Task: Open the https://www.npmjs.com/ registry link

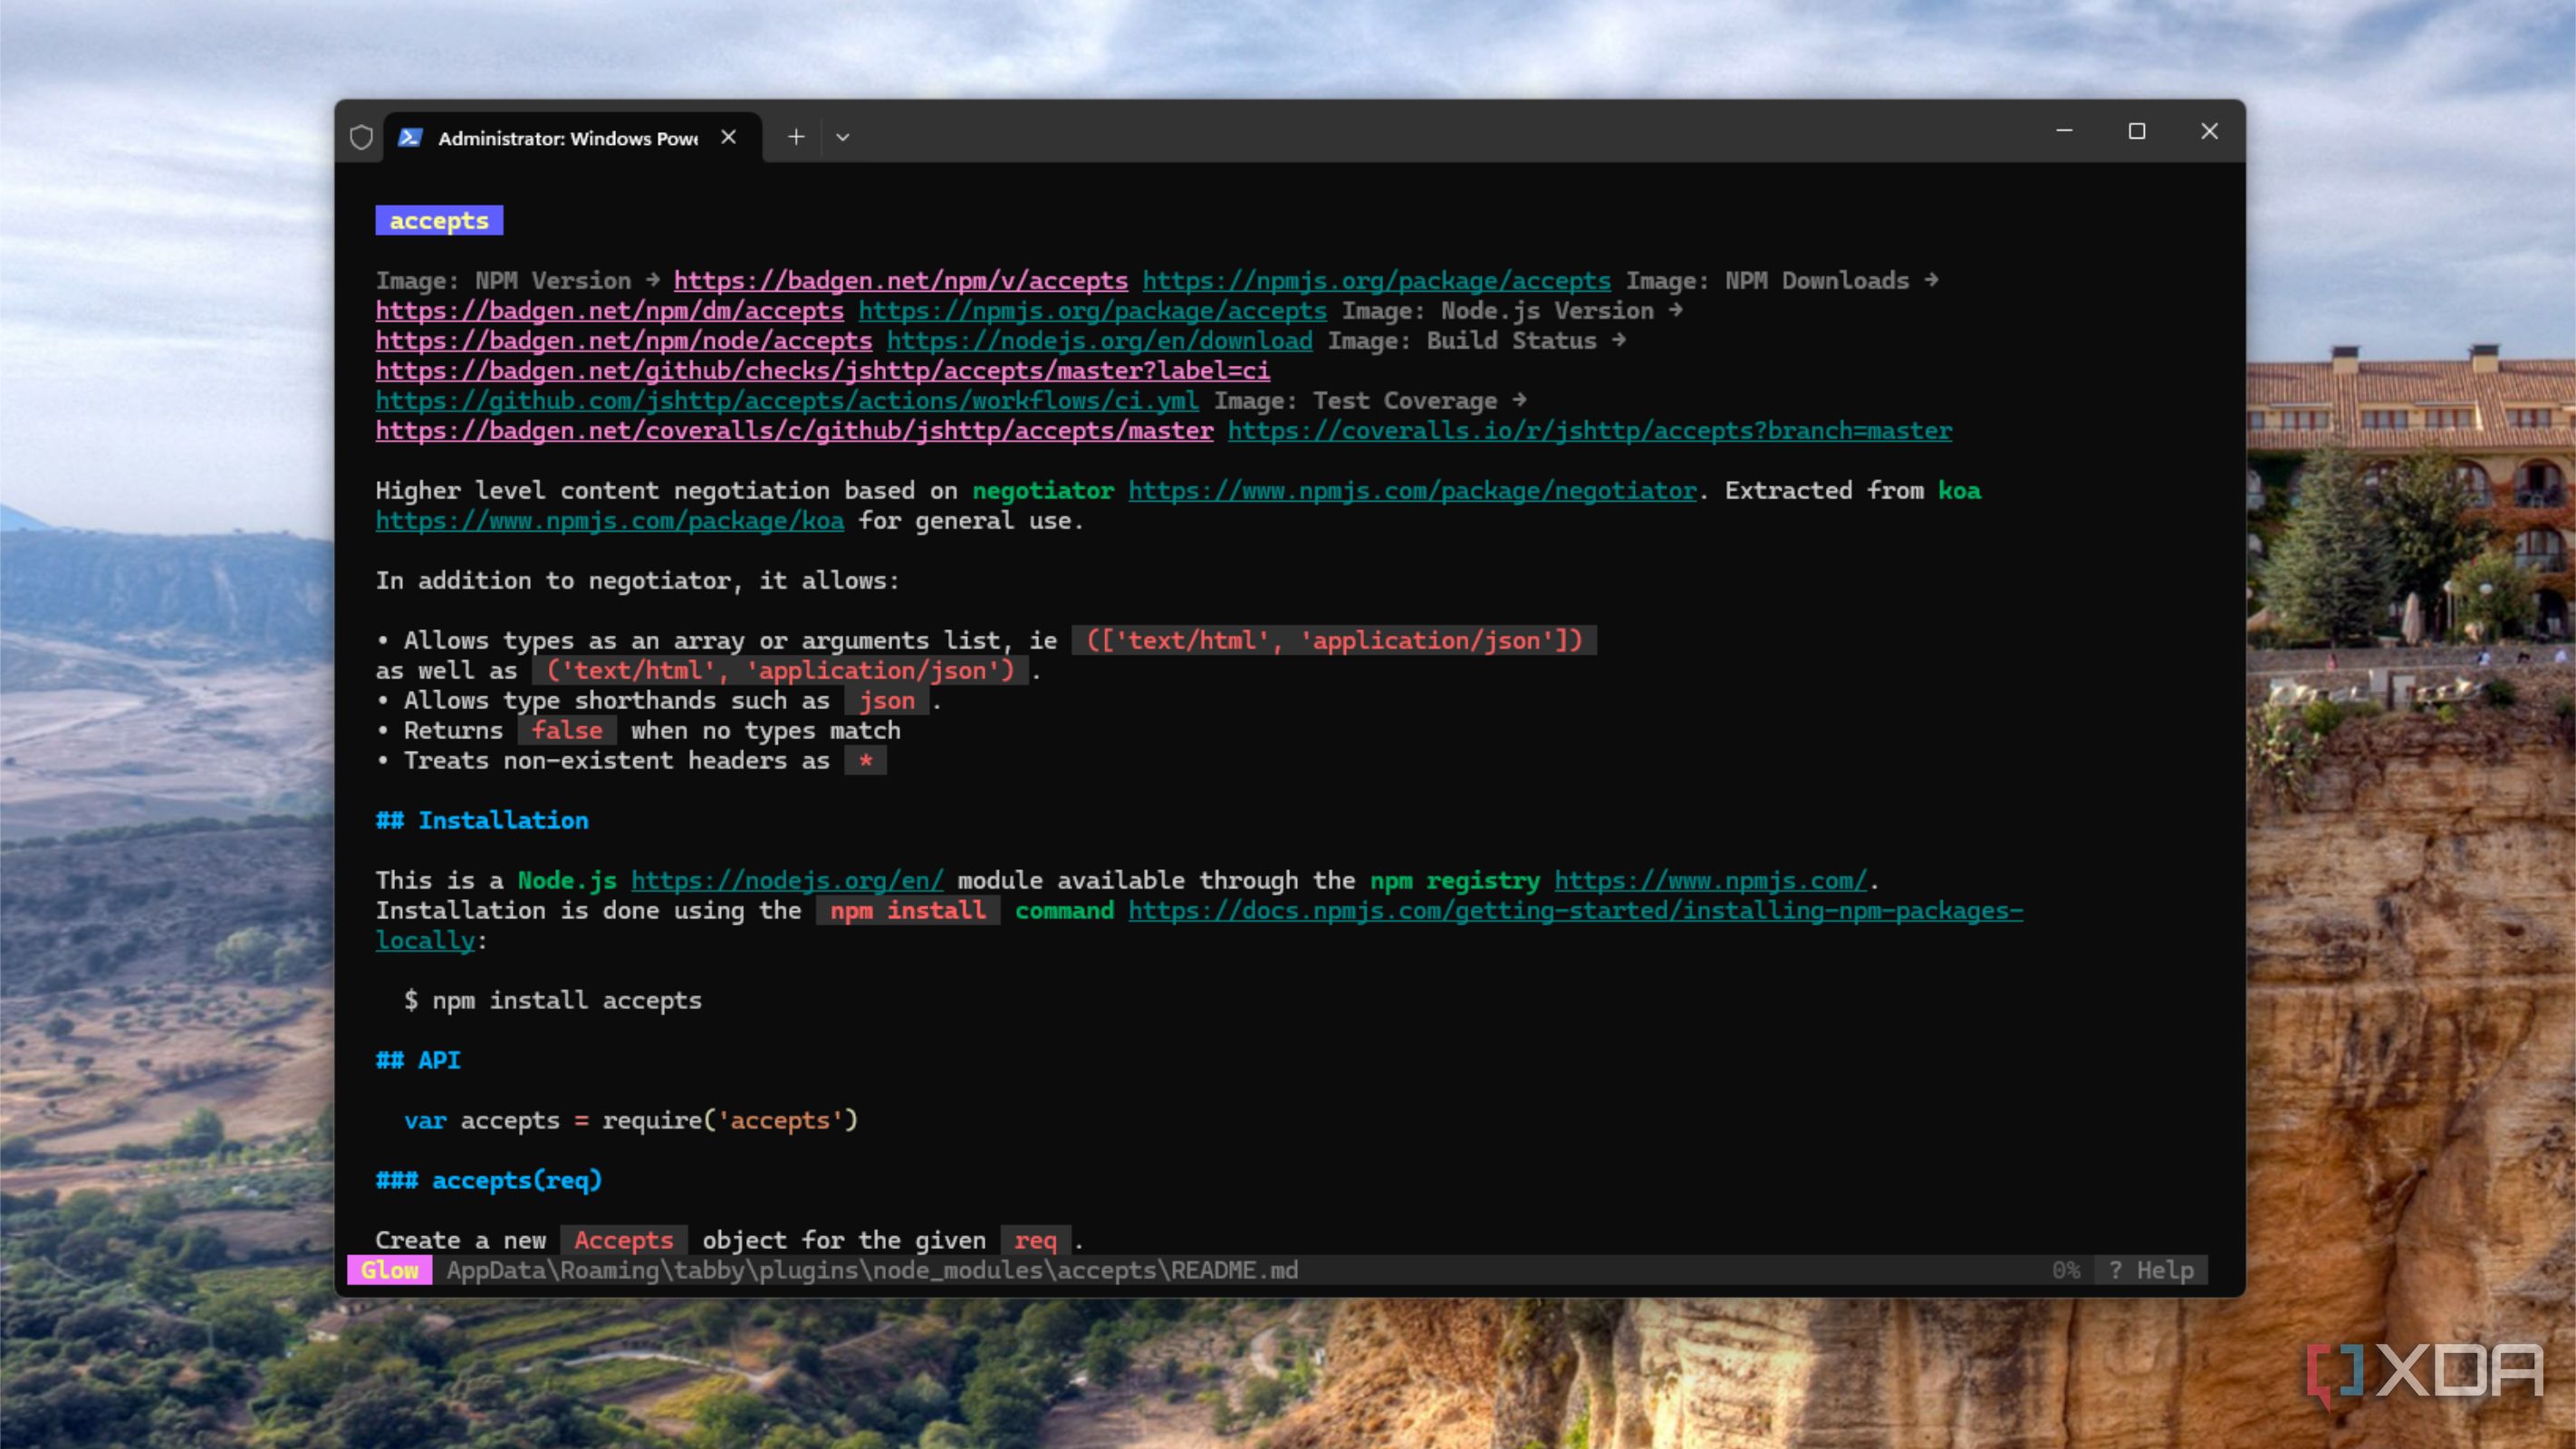Action: (1710, 881)
